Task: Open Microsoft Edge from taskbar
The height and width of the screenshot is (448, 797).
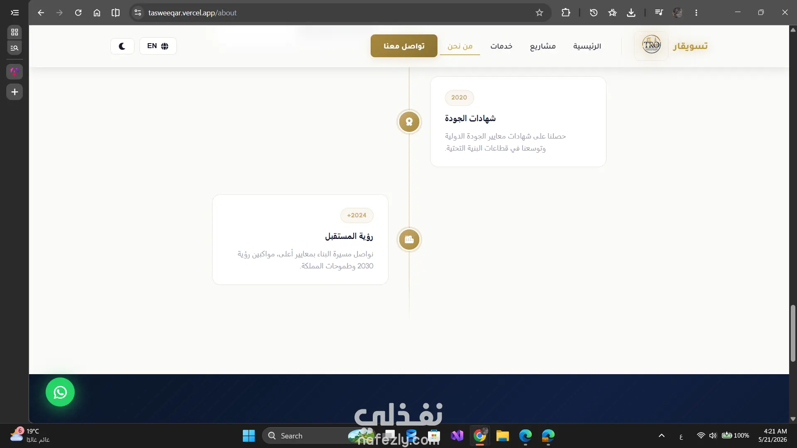Action: click(525, 436)
